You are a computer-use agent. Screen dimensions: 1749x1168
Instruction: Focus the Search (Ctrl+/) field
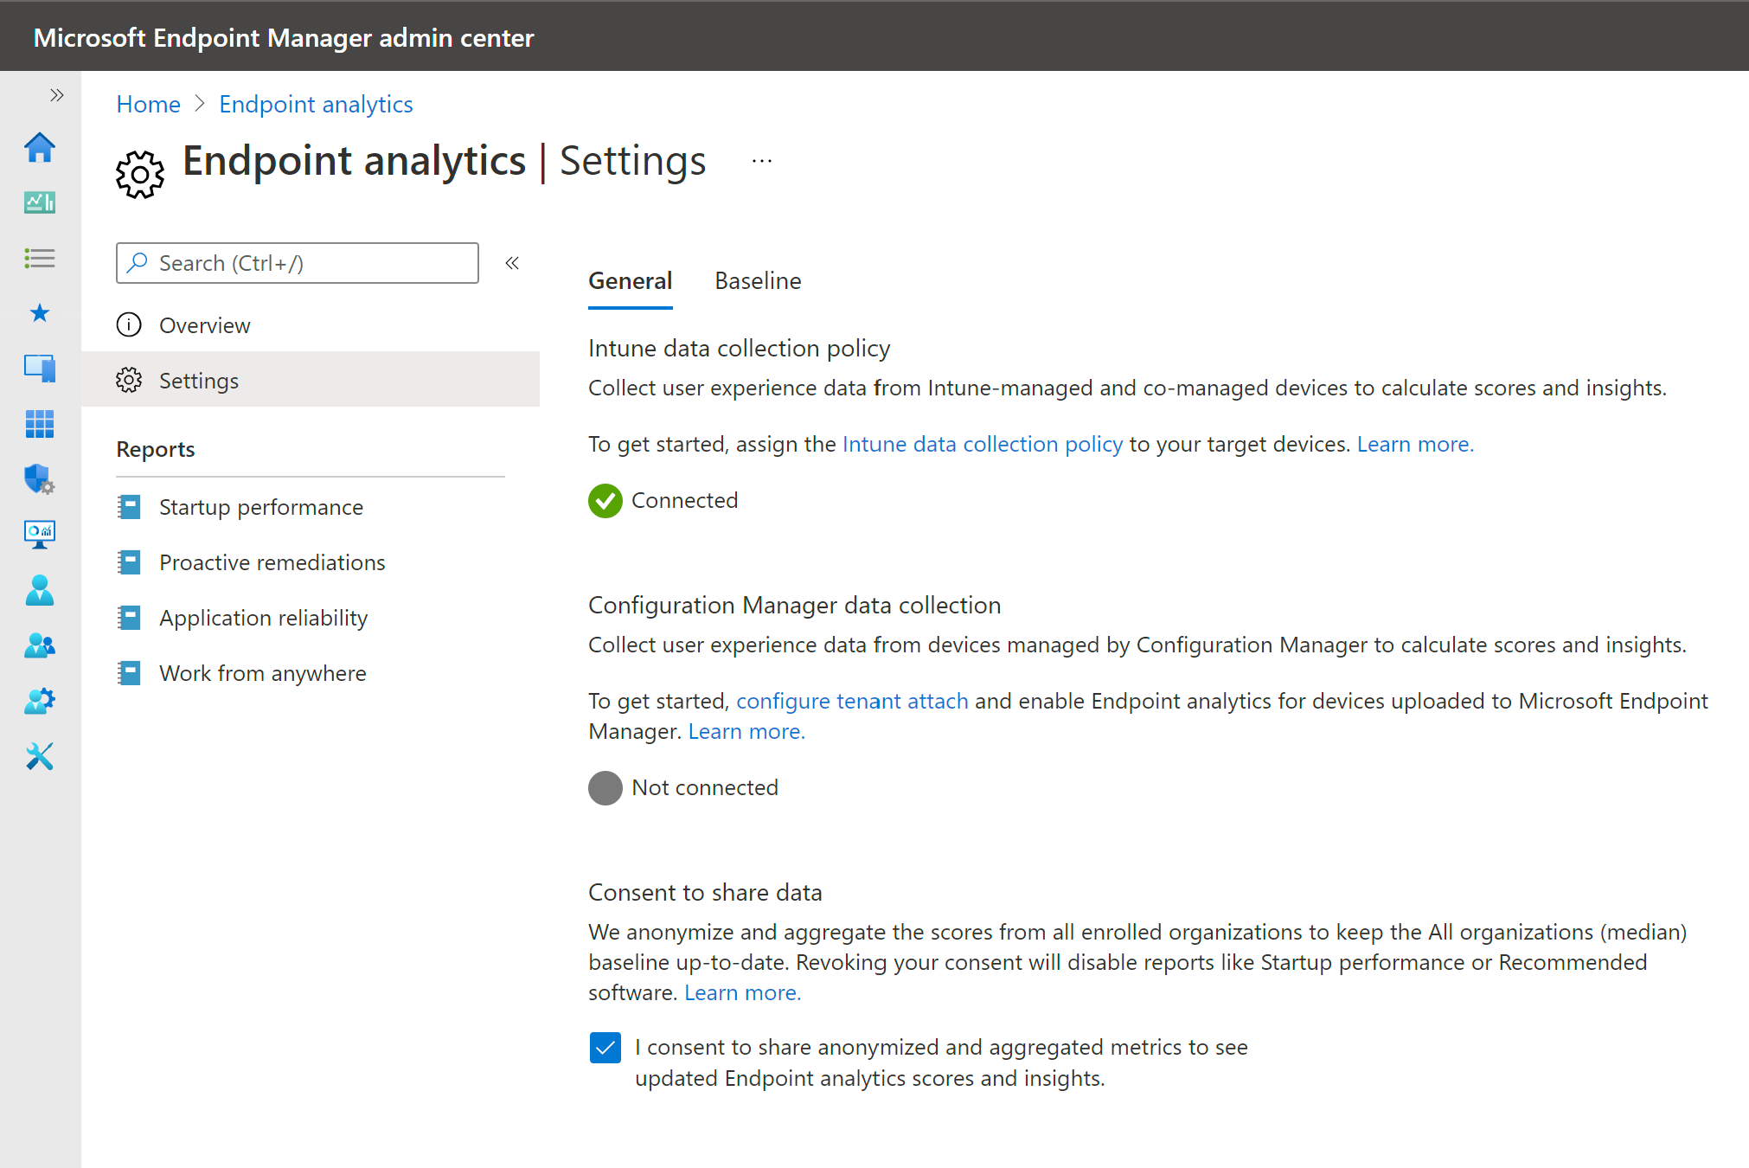(x=298, y=263)
